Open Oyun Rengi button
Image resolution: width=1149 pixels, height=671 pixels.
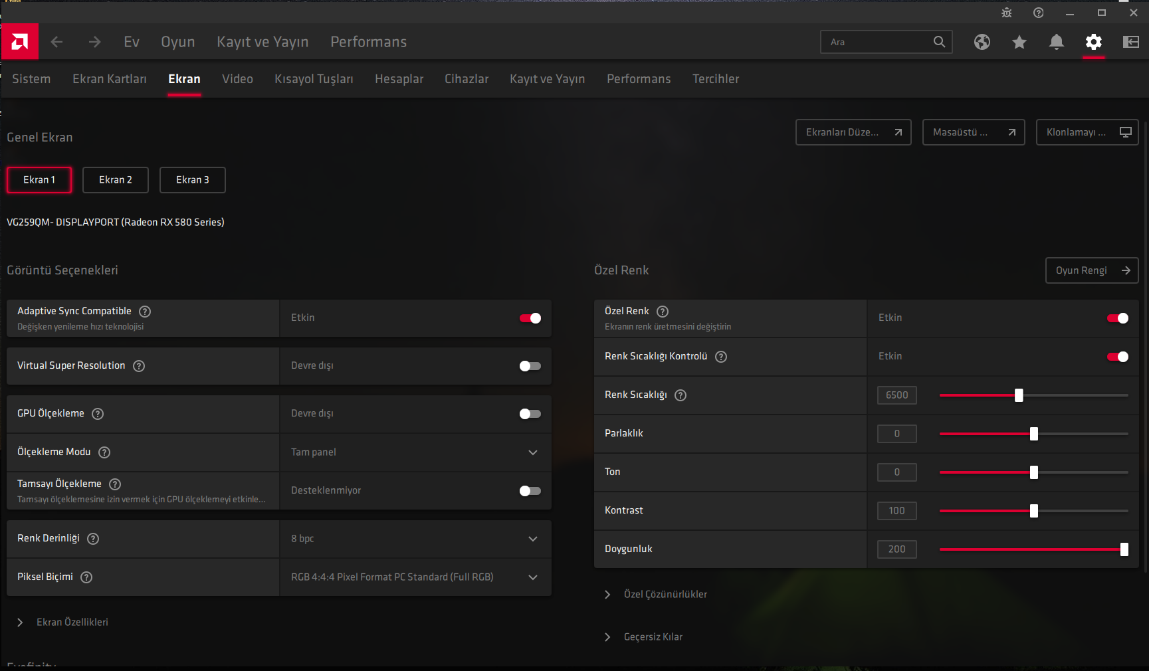click(1092, 270)
